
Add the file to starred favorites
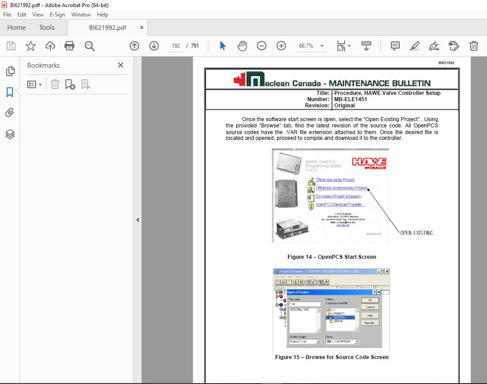(x=30, y=46)
